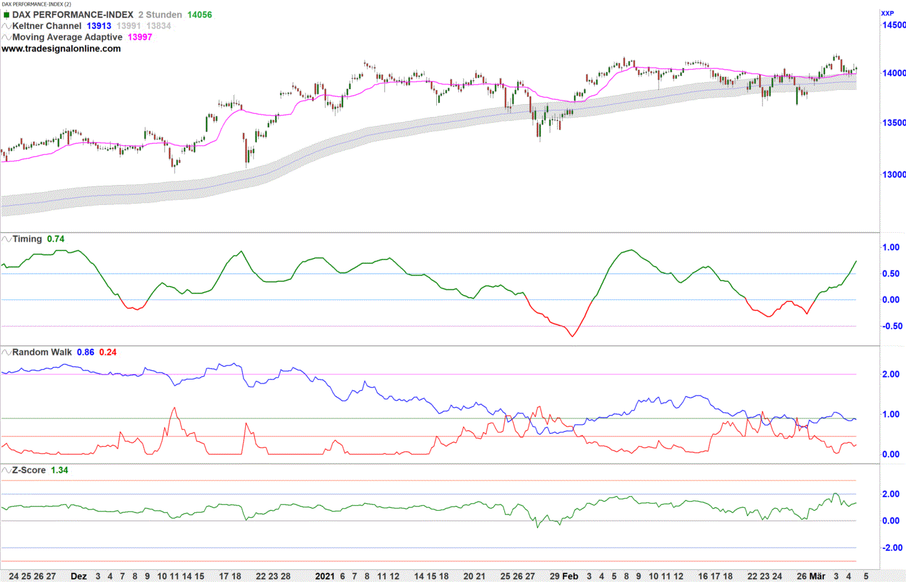Click the Random Walk indicator label

pos(42,352)
